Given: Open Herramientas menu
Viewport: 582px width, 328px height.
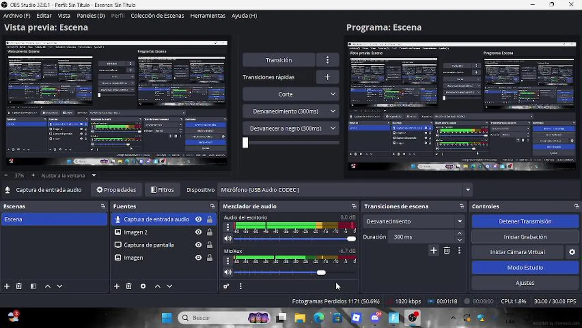Looking at the screenshot, I should click(208, 15).
